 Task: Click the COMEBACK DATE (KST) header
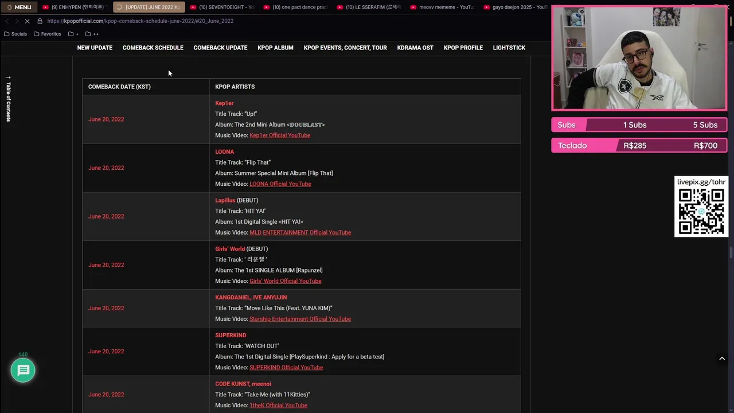click(x=119, y=87)
